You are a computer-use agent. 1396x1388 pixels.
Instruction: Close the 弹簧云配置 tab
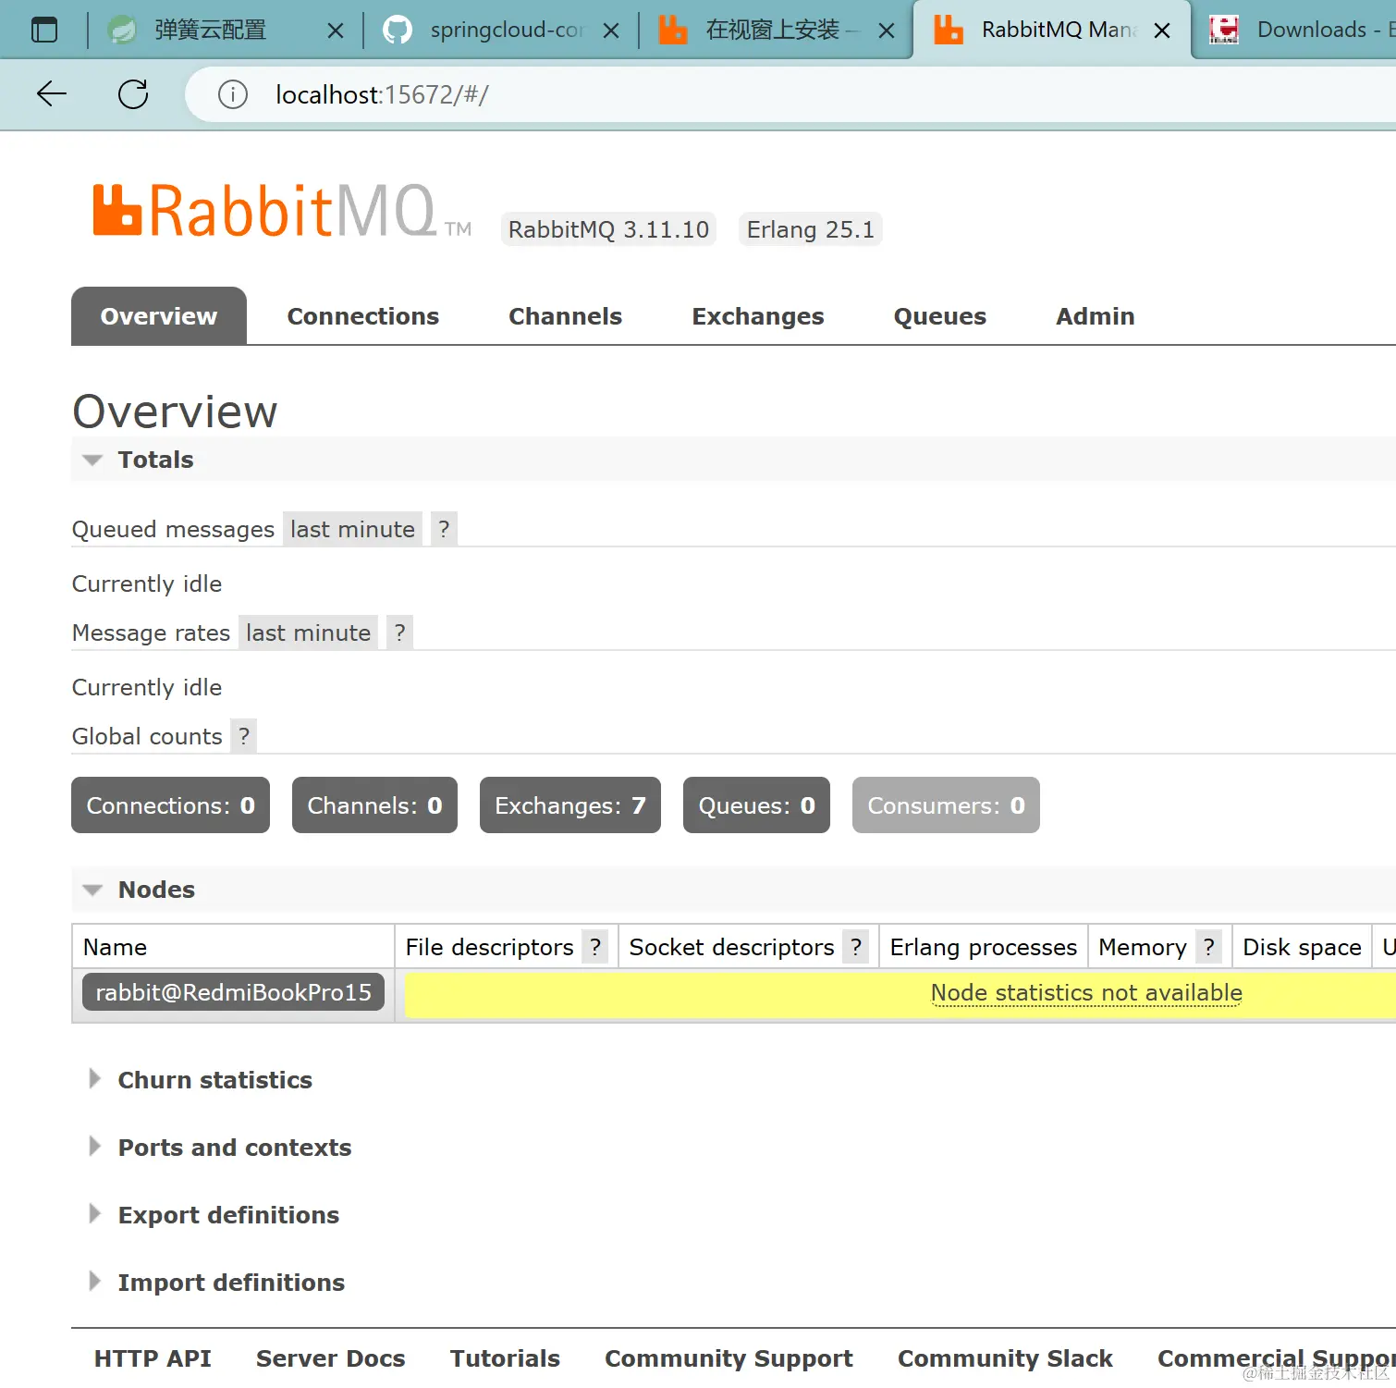pos(336,31)
